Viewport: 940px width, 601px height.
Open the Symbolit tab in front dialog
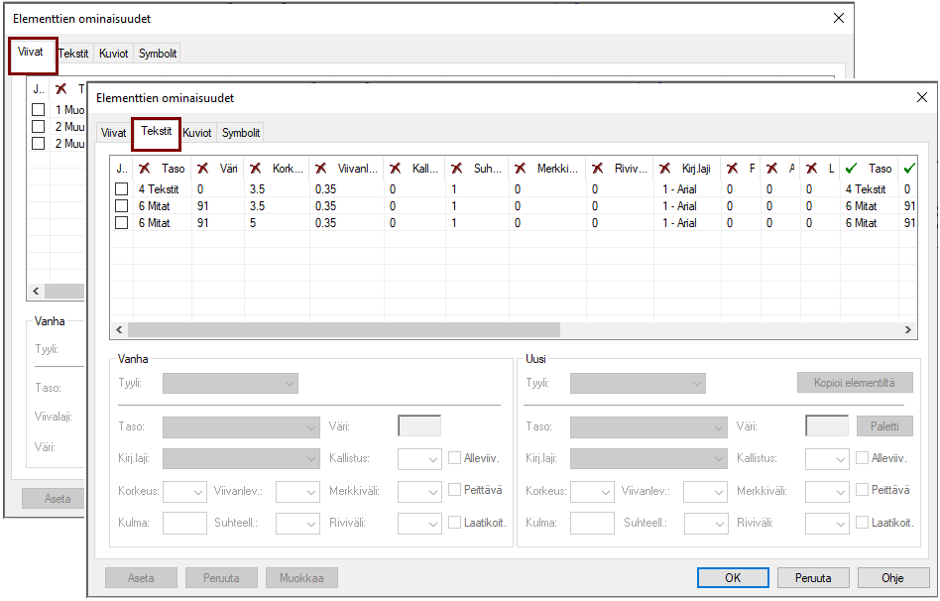click(x=241, y=132)
